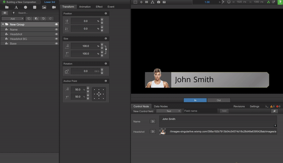Collapse the New Group tree node
This screenshot has width=283, height=163.
[3, 25]
